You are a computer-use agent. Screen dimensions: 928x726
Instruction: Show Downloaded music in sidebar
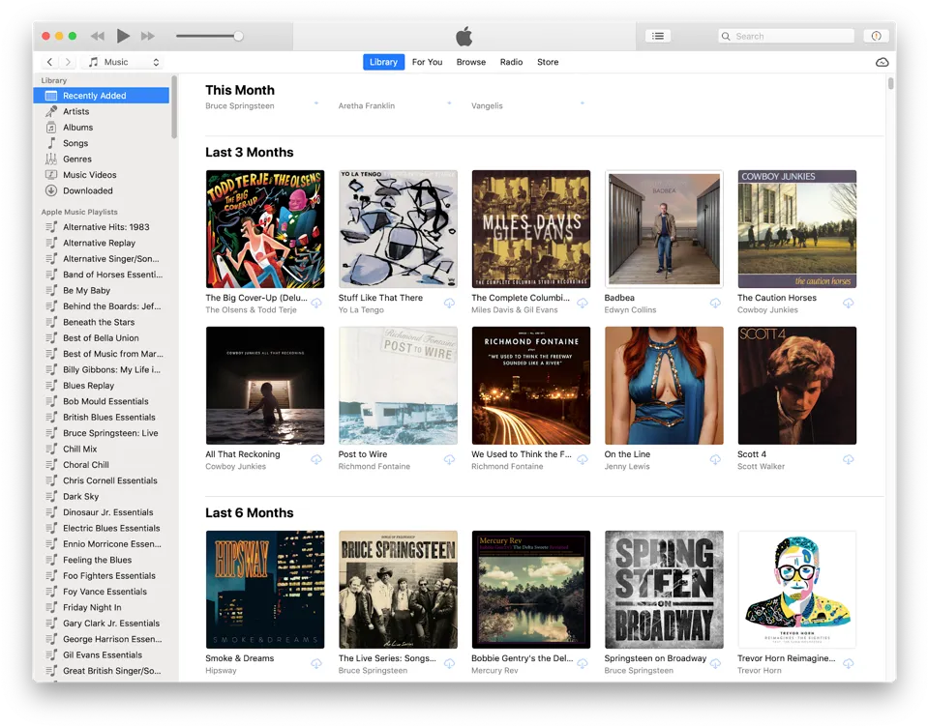click(102, 191)
